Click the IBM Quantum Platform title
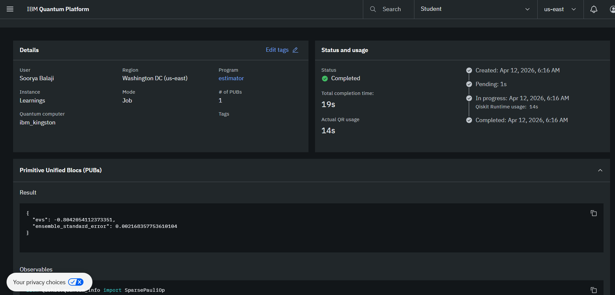Image resolution: width=615 pixels, height=295 pixels. [x=58, y=9]
